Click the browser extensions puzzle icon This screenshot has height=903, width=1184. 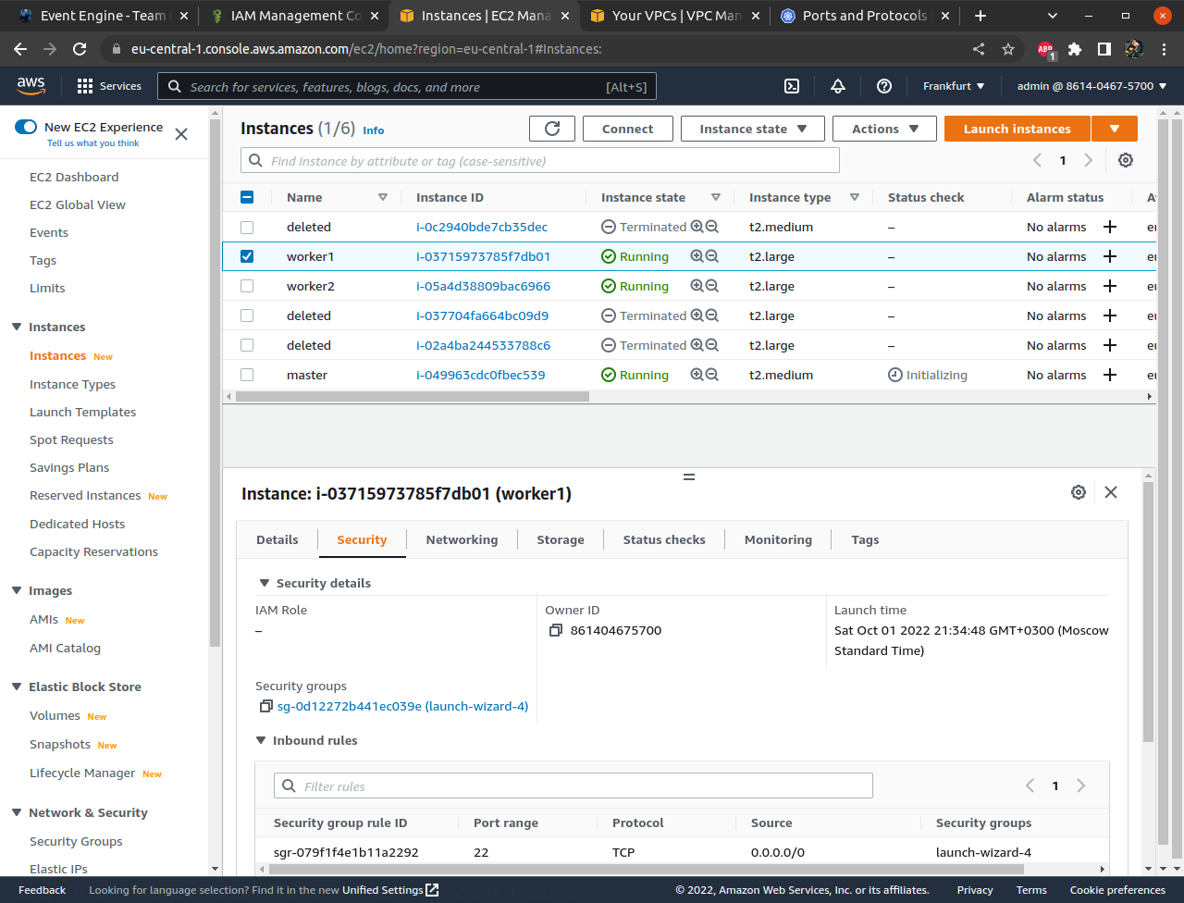pos(1075,49)
